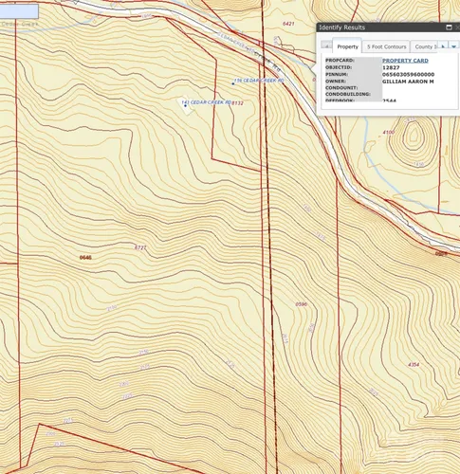Viewport: 460px width, 474px height.
Task: Click the 156 CEDAR CREEK RD label
Action: pyautogui.click(x=259, y=81)
